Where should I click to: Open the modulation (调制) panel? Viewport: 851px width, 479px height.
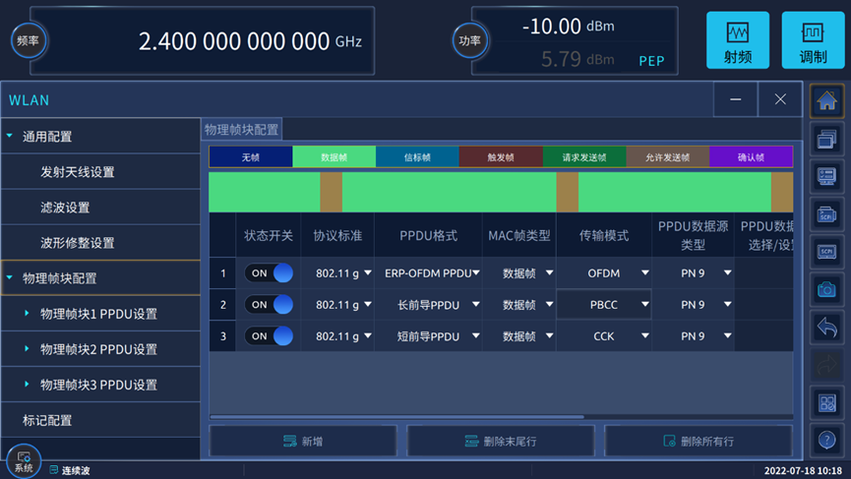[x=813, y=40]
